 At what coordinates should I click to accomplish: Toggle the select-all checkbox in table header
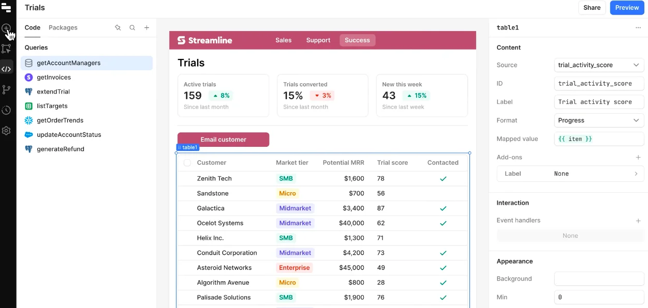[x=187, y=163]
